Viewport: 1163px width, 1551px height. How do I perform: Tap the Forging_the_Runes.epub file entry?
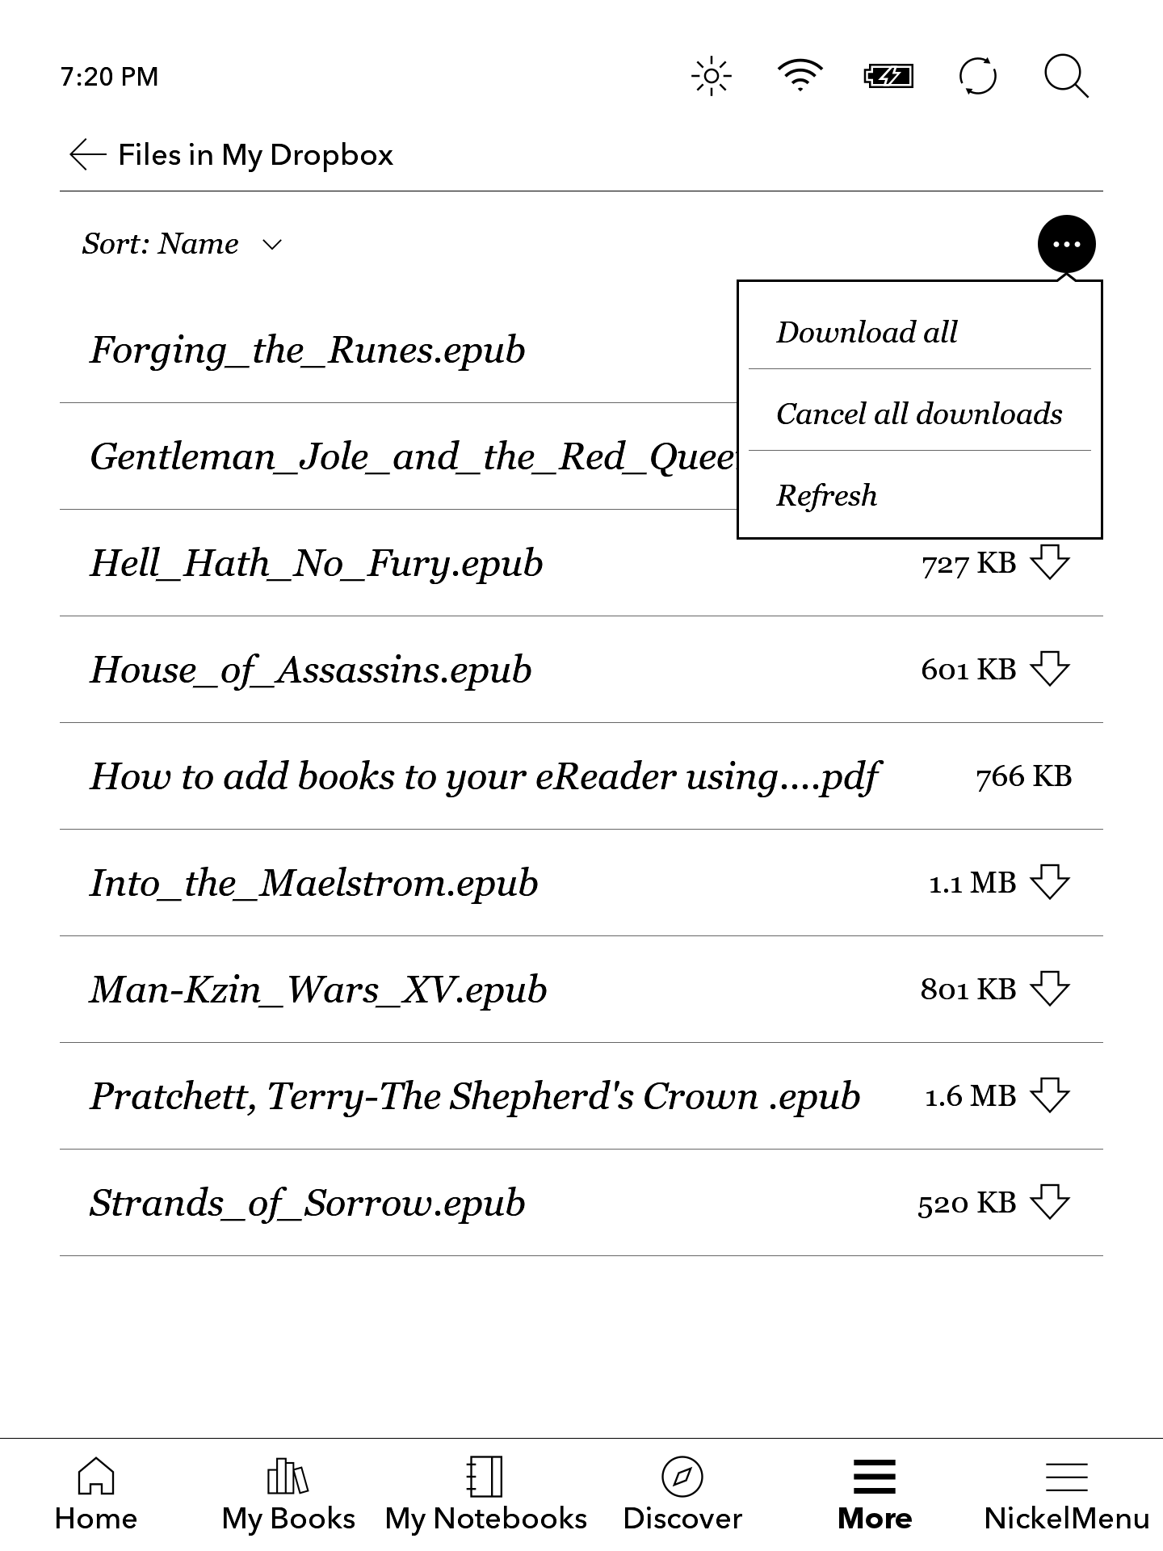(x=308, y=350)
